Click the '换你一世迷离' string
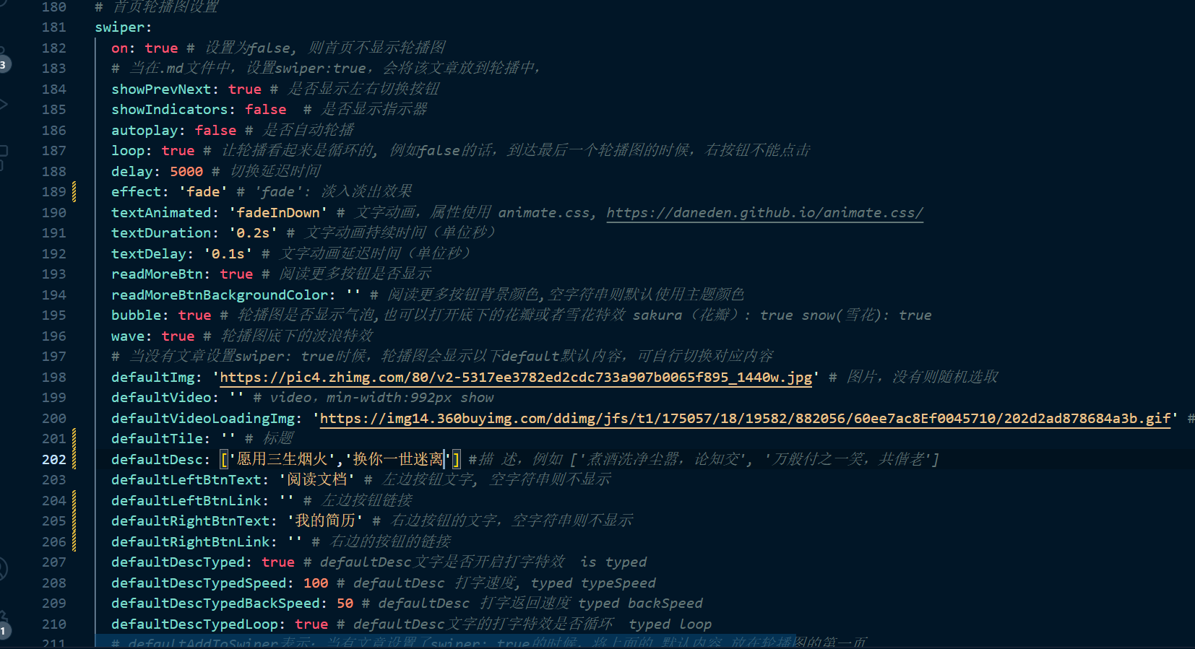Screen dimensions: 1195x649 tap(398, 460)
